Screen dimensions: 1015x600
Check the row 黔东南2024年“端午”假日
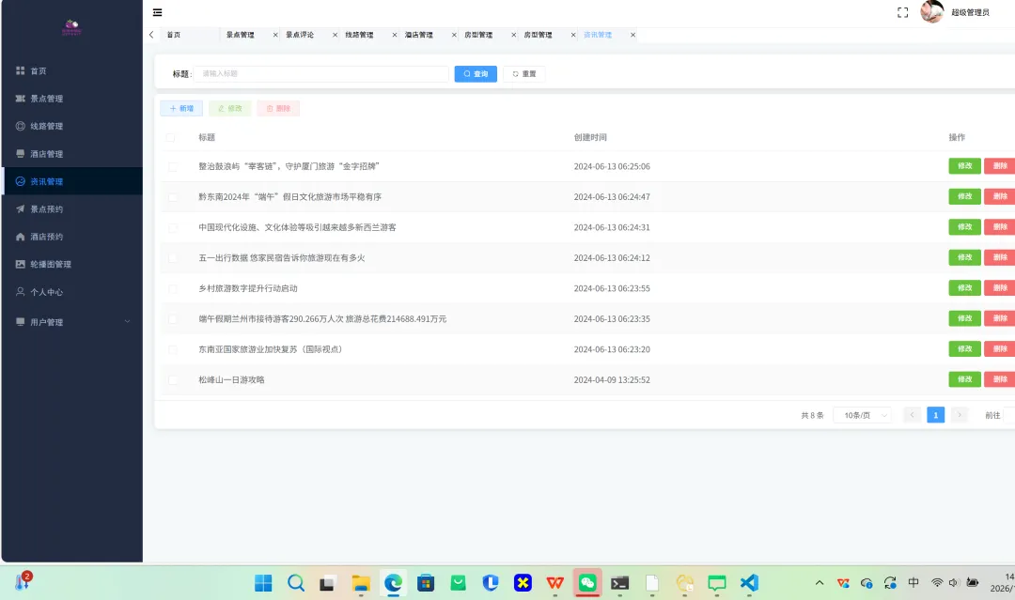pyautogui.click(x=172, y=197)
